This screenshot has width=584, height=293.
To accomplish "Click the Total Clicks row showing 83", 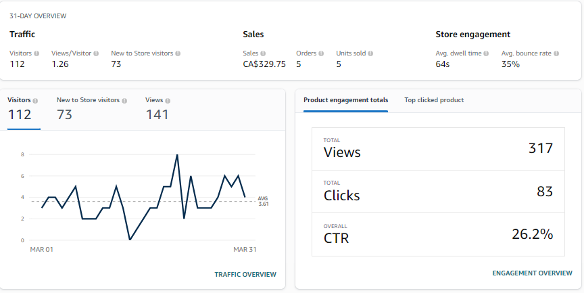I will pos(438,191).
